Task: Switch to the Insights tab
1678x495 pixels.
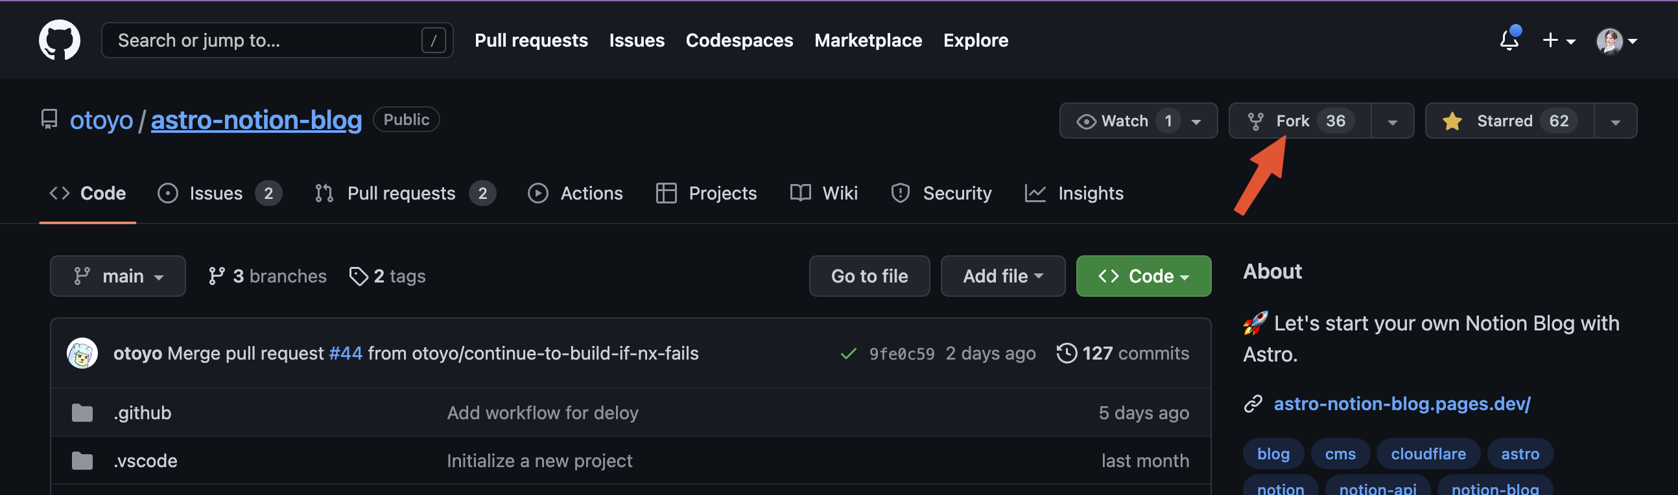Action: tap(1074, 194)
